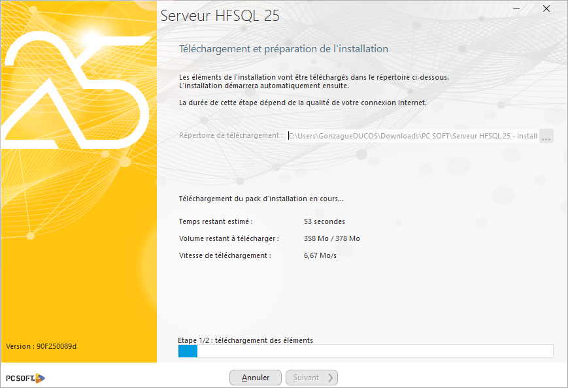The image size is (568, 388).
Task: Select the 53 secondes remaining time value
Action: pos(327,221)
